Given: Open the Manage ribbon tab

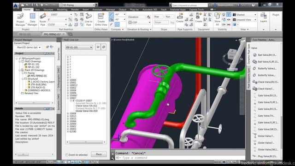Looking at the screenshot, I should point(111,10).
